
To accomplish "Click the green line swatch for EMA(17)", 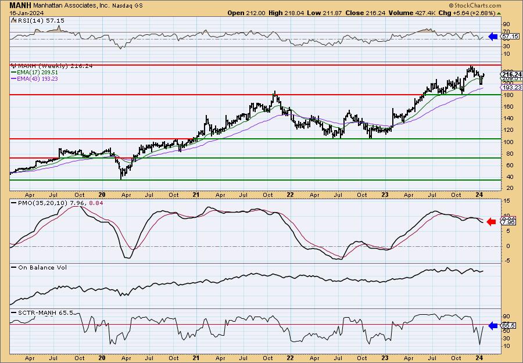I will [x=14, y=73].
